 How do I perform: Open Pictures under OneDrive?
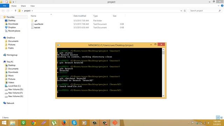tap(12, 44)
